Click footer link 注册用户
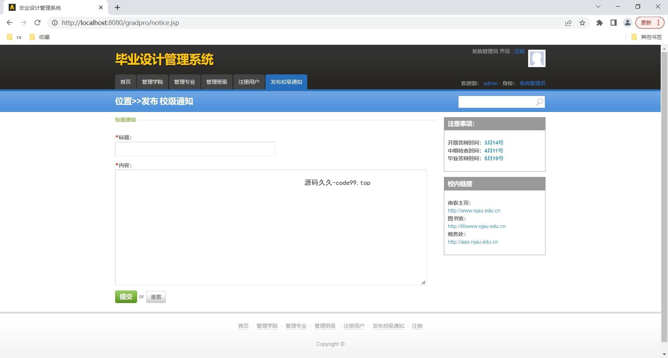The width and height of the screenshot is (668, 358). 354,326
